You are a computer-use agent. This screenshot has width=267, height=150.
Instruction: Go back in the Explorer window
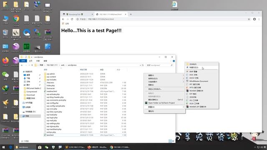(x=22, y=65)
